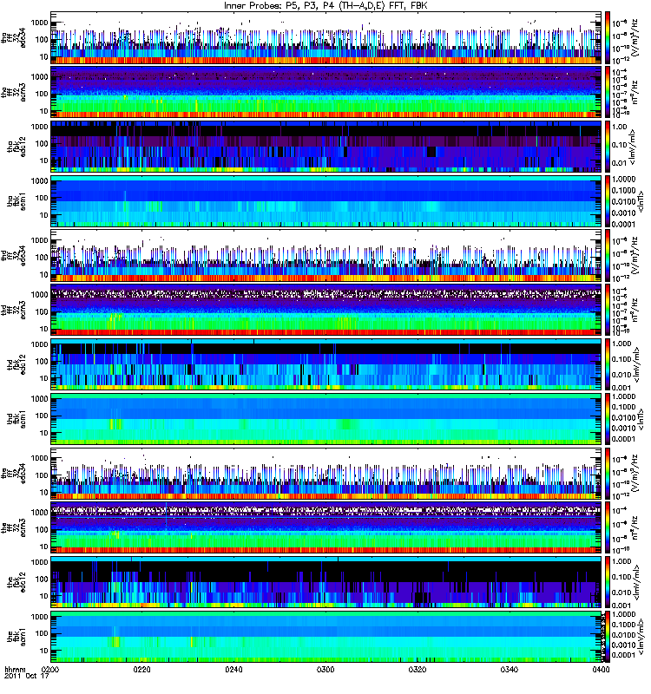Click the tha fbk edc12 spectrogram panel
The height and width of the screenshot is (694, 651).
(x=326, y=147)
